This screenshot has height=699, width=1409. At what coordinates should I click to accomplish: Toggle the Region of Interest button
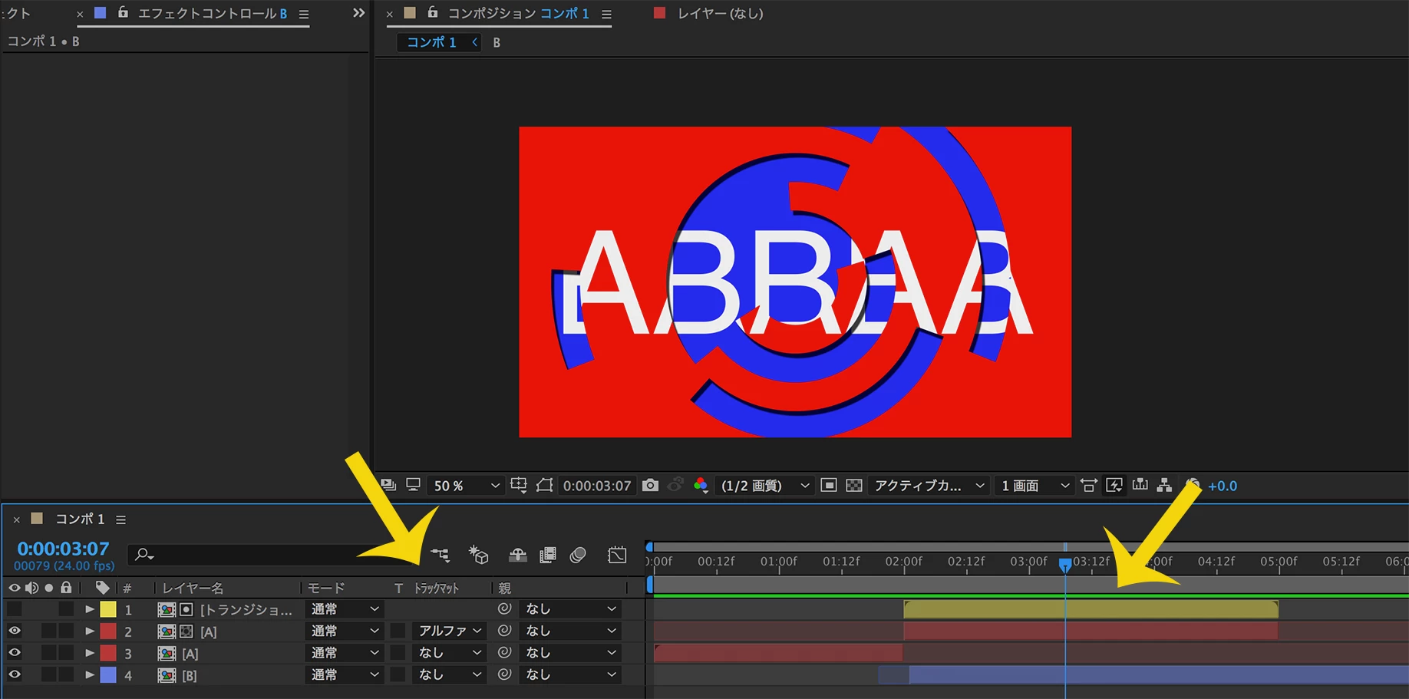click(829, 485)
